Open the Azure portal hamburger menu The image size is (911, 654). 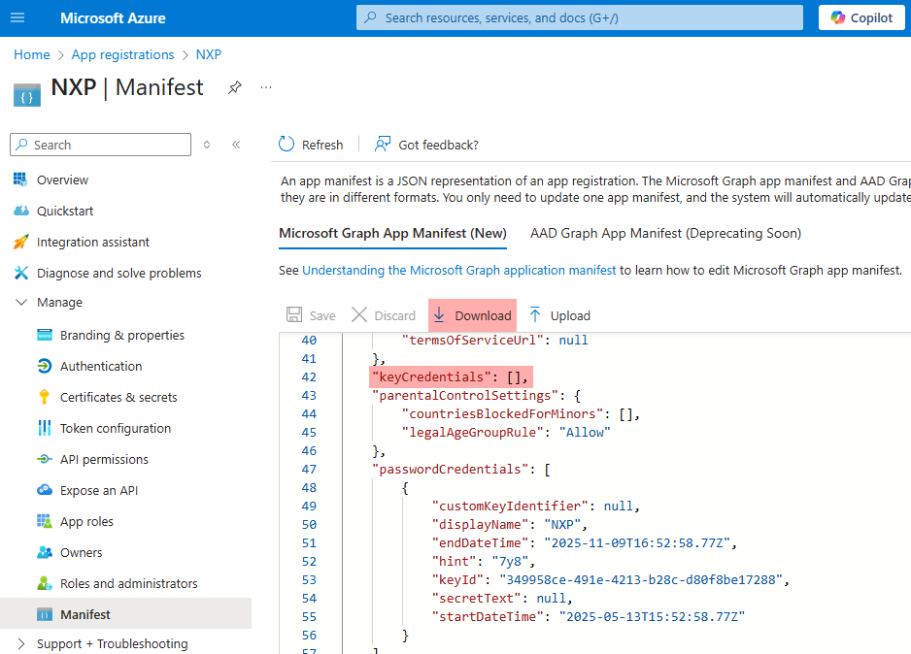17,17
